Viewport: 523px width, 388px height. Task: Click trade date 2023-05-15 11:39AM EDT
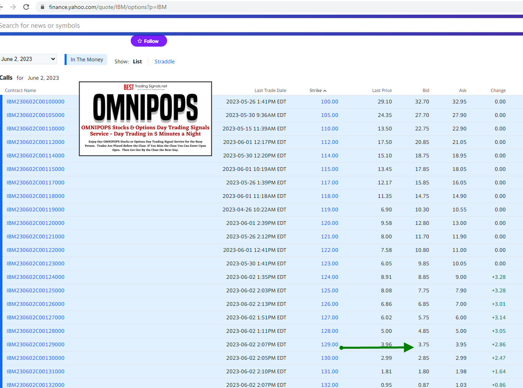click(x=255, y=129)
